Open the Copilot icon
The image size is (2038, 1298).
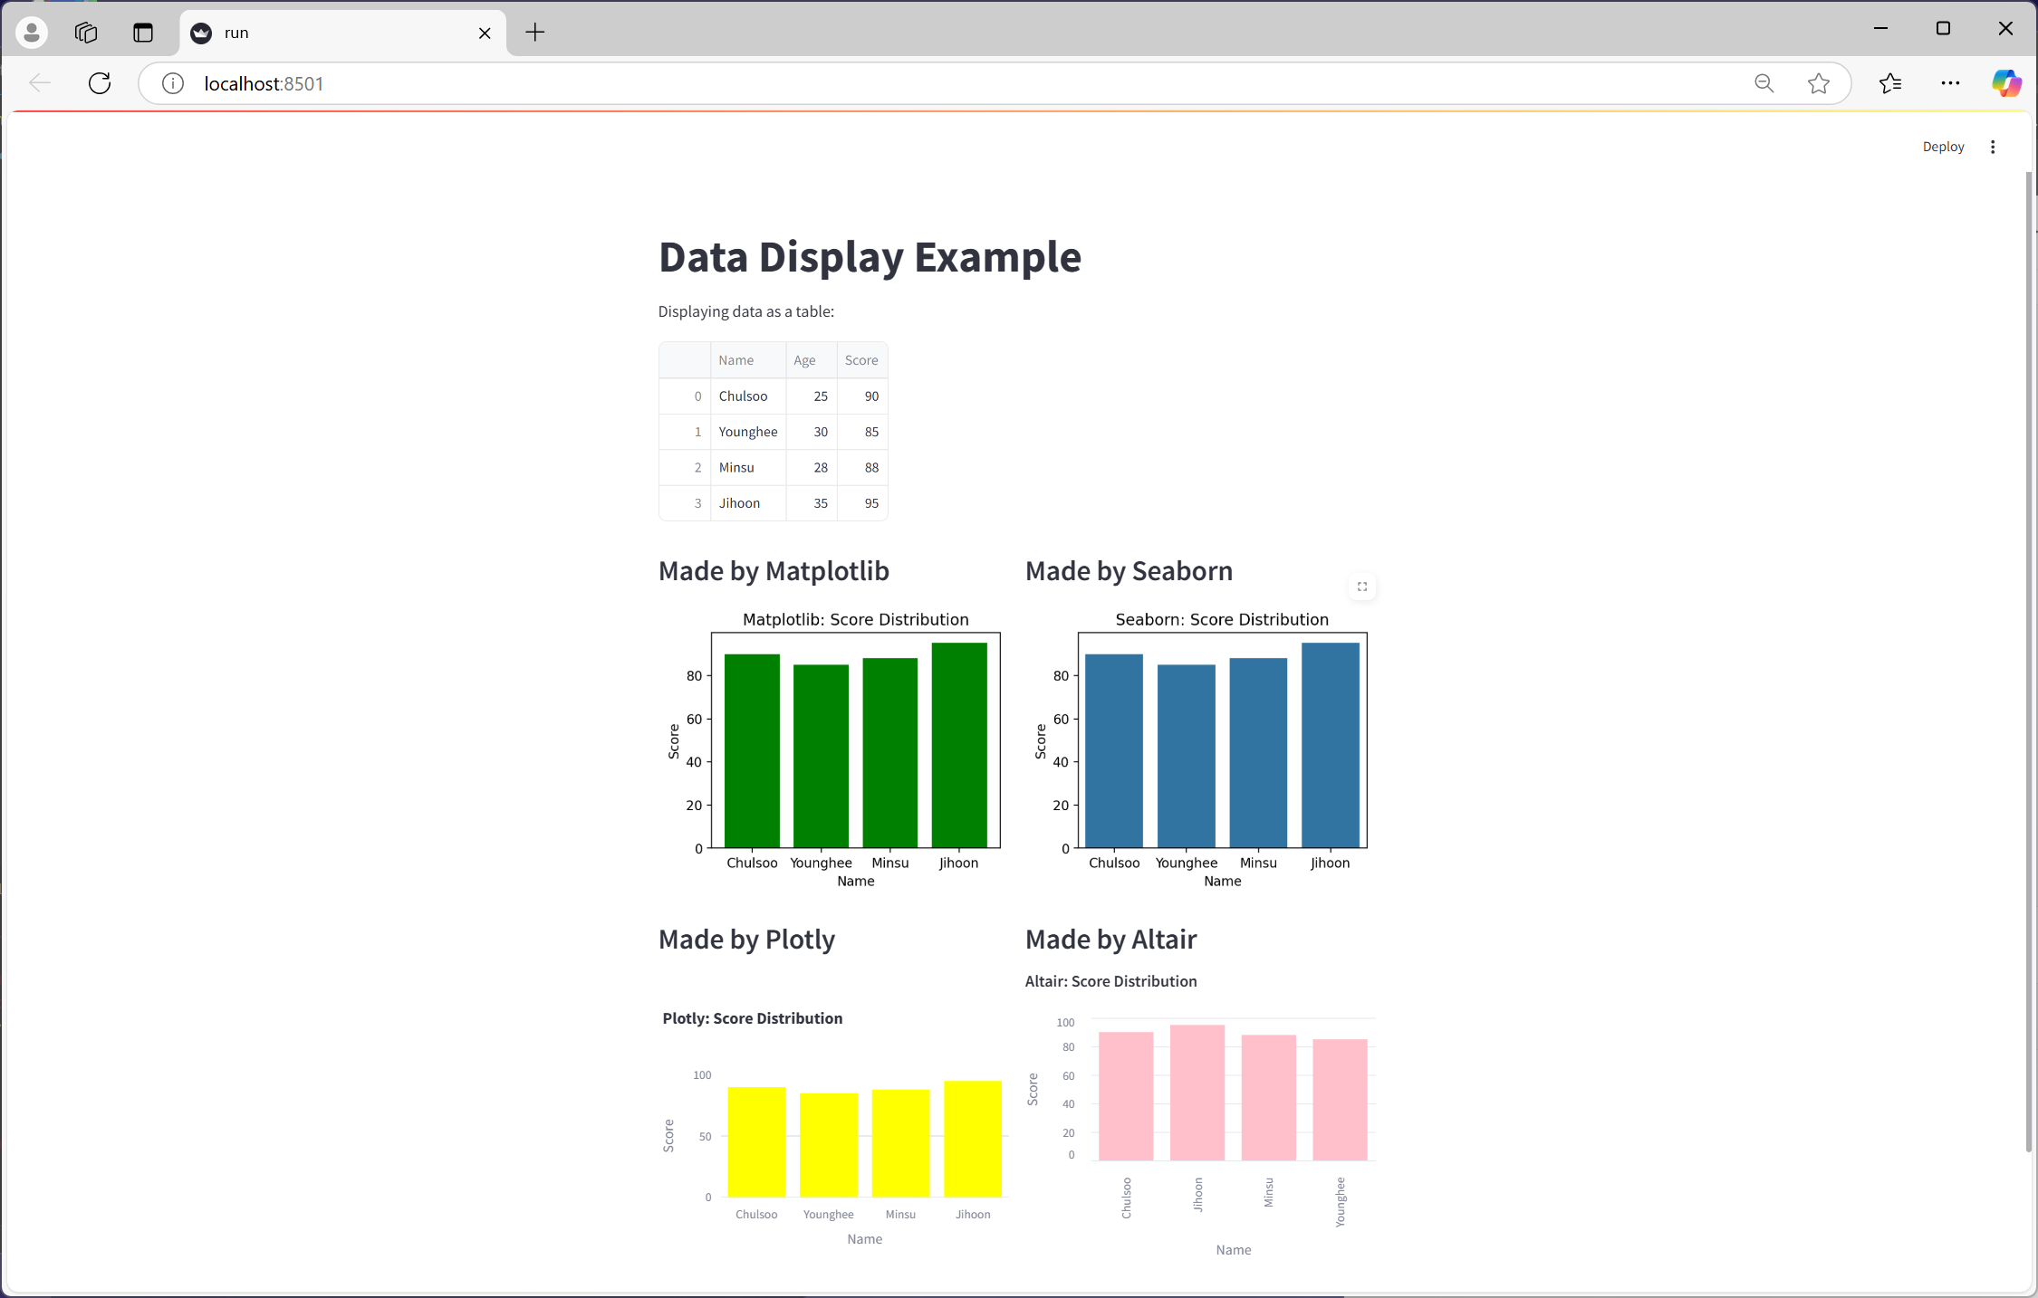click(x=2006, y=83)
